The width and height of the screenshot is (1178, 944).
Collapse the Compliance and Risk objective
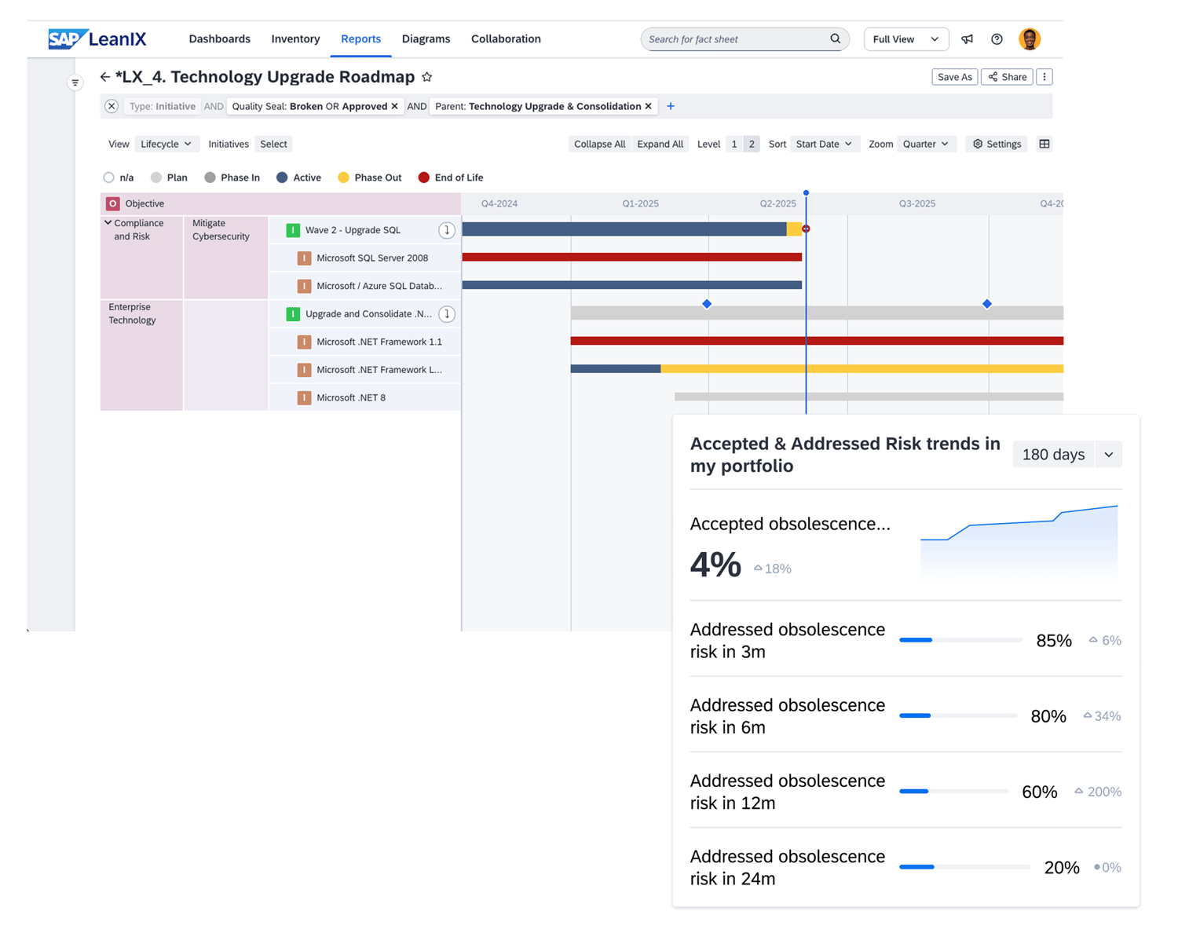click(108, 222)
